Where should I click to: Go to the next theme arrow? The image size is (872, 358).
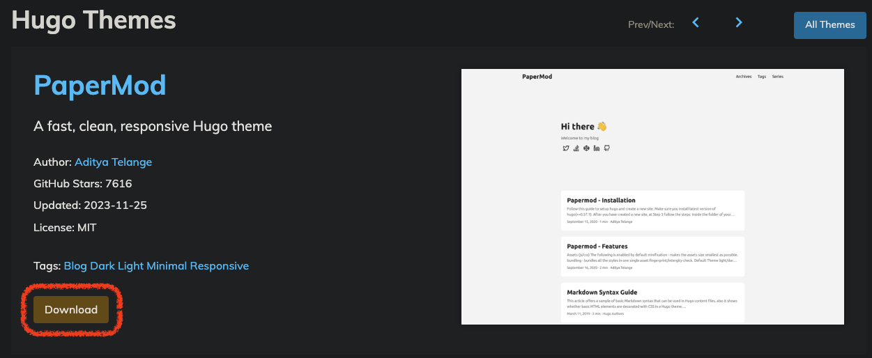pos(739,23)
